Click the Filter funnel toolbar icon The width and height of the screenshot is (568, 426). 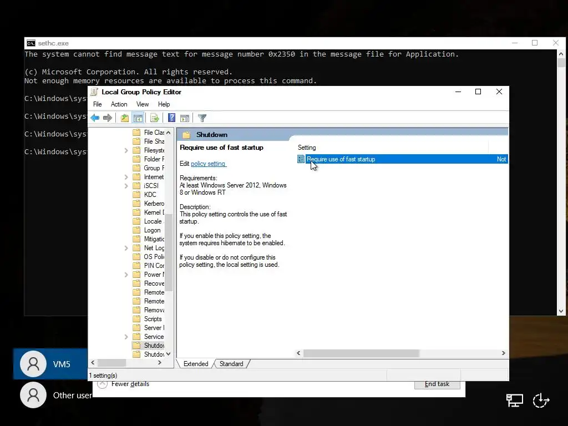pyautogui.click(x=202, y=118)
